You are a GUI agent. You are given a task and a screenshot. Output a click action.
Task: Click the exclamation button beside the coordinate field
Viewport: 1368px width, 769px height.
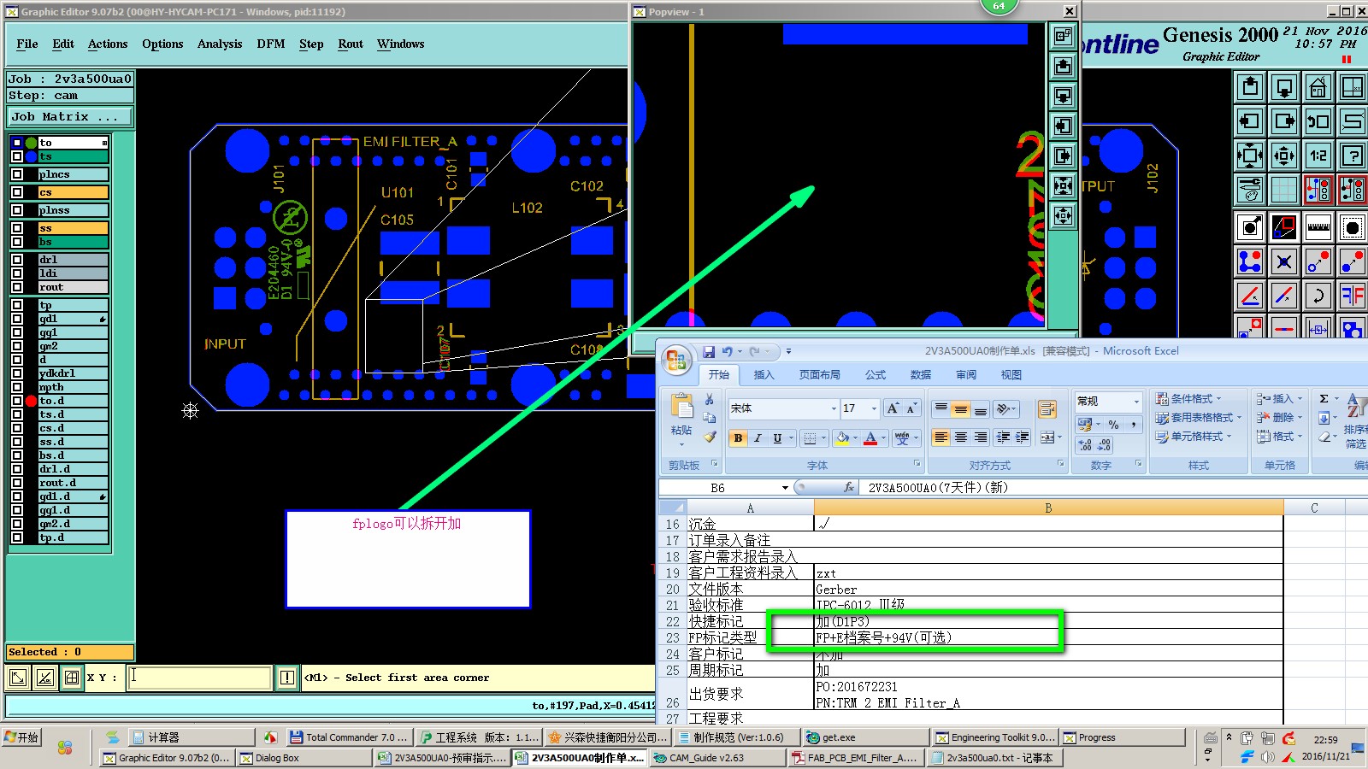click(287, 678)
